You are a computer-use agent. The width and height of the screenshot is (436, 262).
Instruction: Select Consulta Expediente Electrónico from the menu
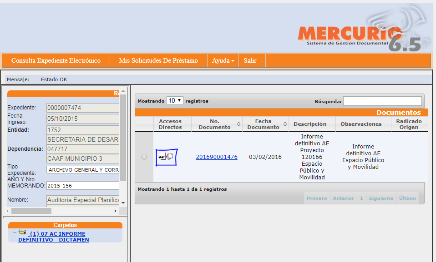[x=55, y=60]
